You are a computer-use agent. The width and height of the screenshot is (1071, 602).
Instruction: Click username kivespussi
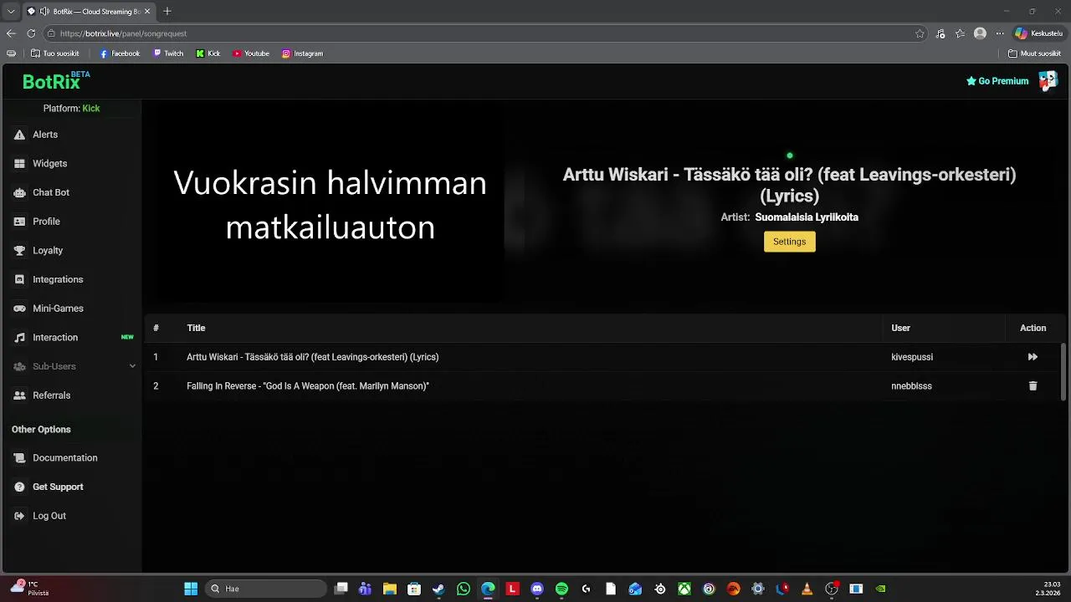coord(912,357)
